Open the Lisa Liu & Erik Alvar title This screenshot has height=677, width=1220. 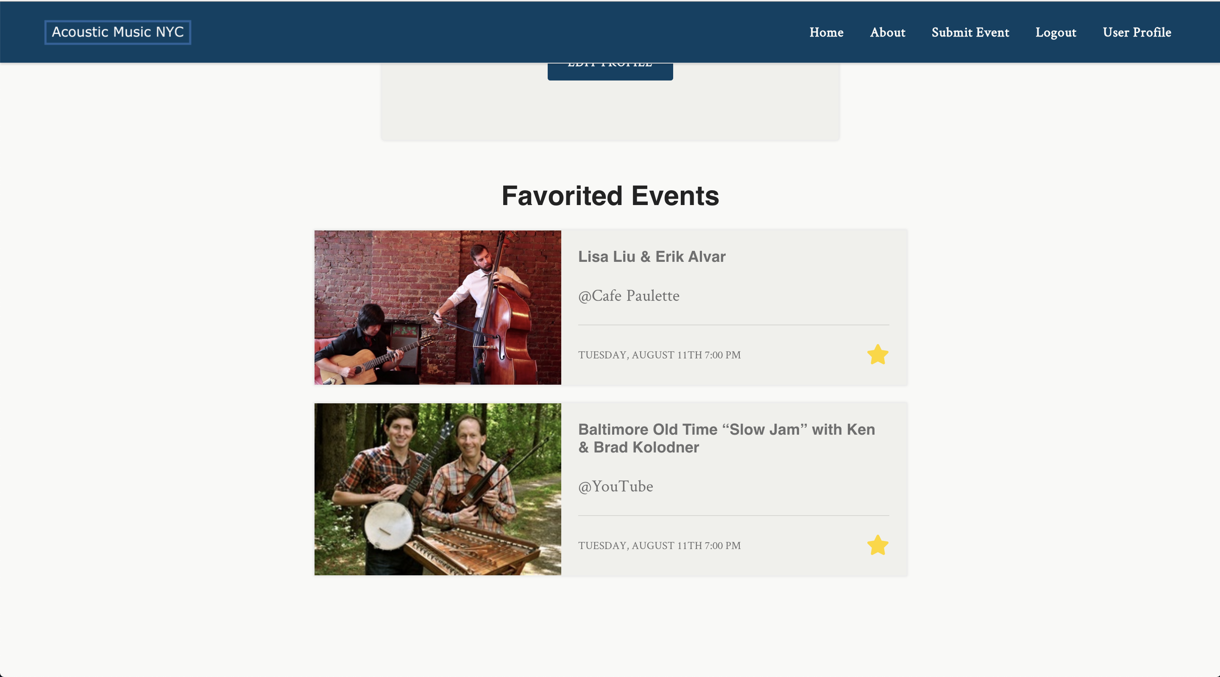coord(652,257)
